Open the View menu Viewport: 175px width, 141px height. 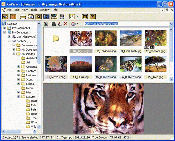tap(25, 10)
